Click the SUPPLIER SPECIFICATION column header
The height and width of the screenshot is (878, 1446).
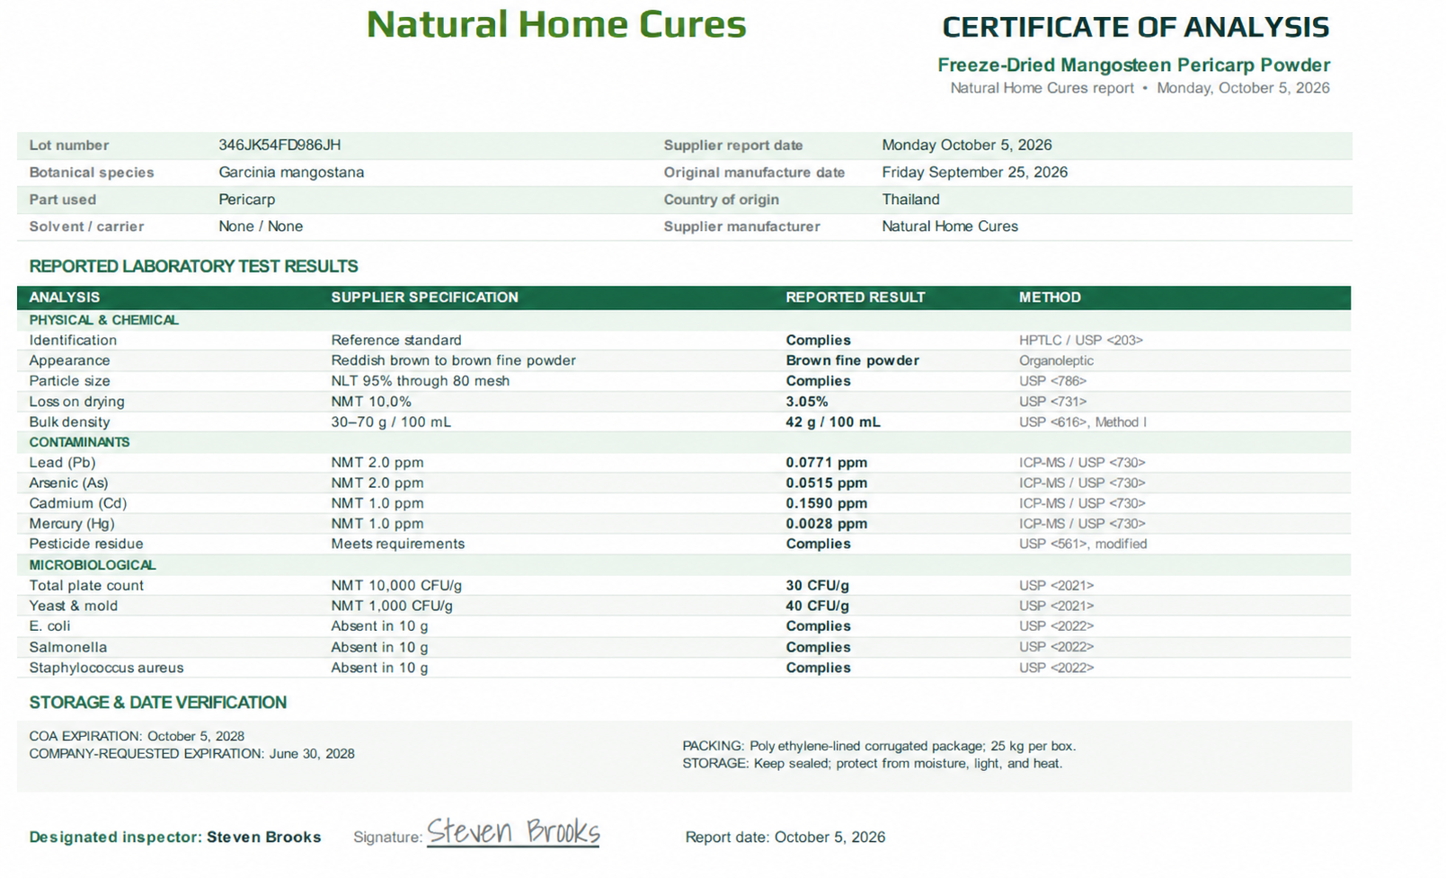(x=424, y=297)
